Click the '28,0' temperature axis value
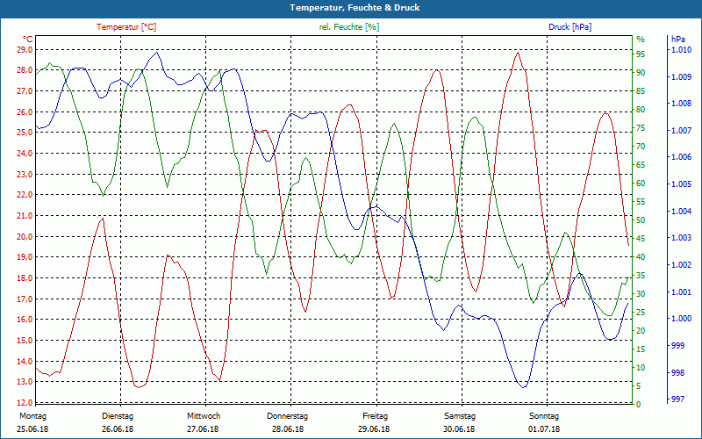This screenshot has height=439, width=702. pos(25,70)
